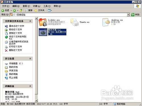Click the e-mail envelope icon
Screen dimensions: 142x106
(6, 42)
